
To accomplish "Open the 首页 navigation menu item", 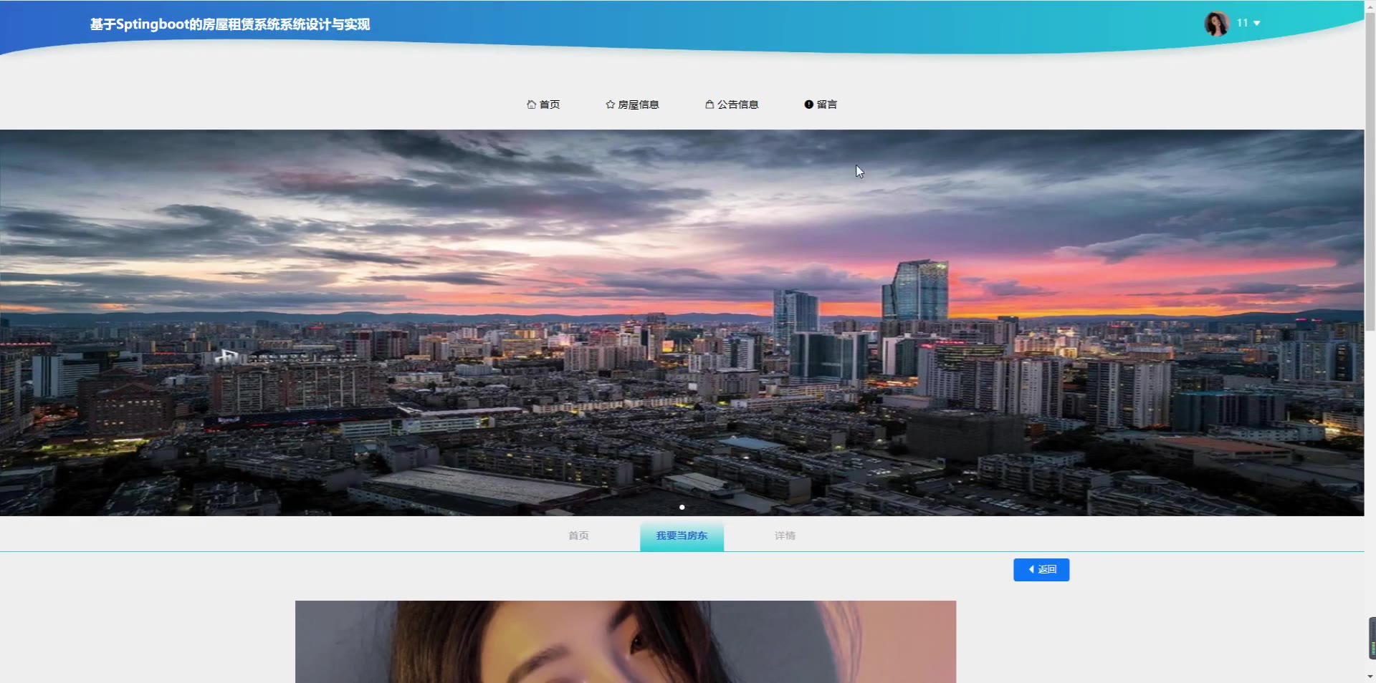I will pos(543,105).
